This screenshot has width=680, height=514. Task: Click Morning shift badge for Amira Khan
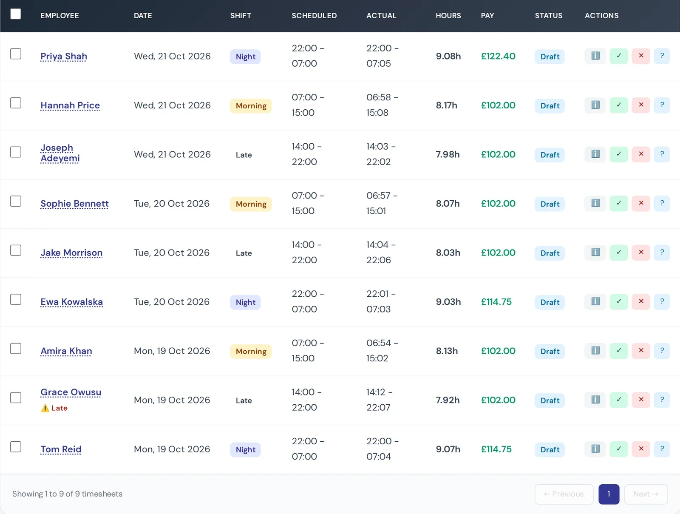(x=251, y=352)
